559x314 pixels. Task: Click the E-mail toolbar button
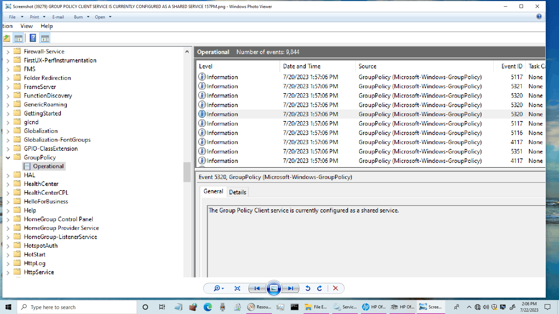click(58, 17)
